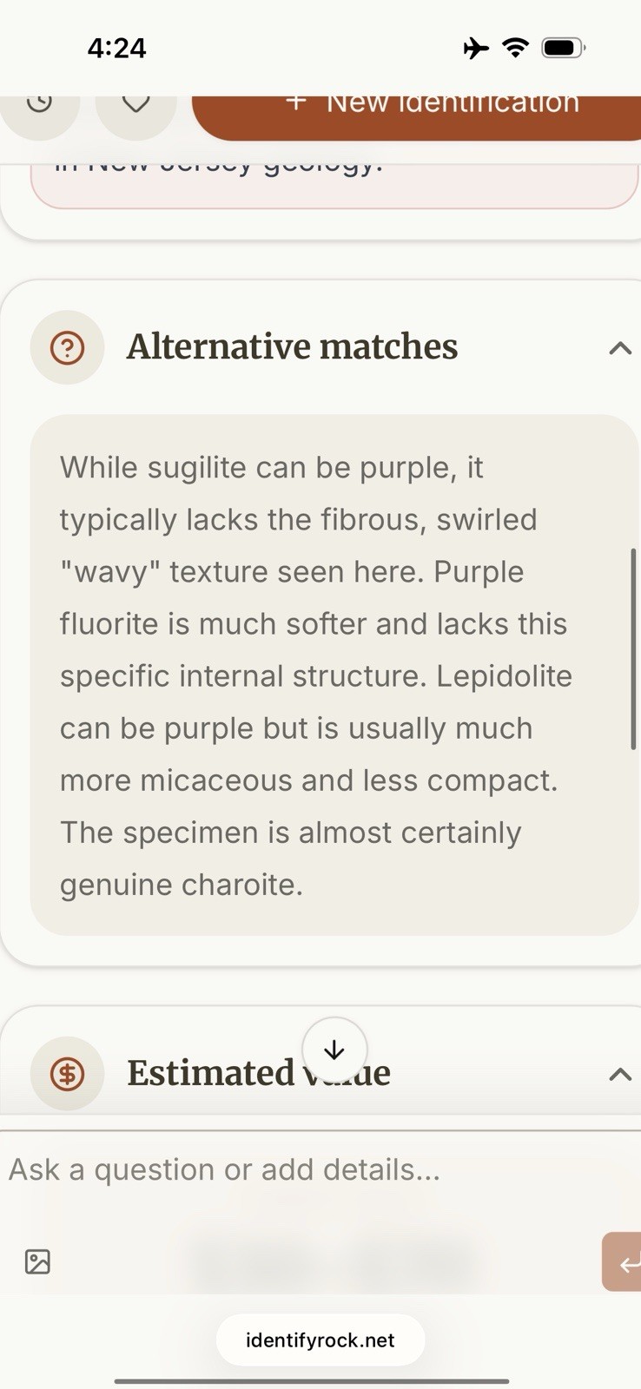Collapse the Alternative matches section chevron
The image size is (641, 1389).
coord(619,348)
